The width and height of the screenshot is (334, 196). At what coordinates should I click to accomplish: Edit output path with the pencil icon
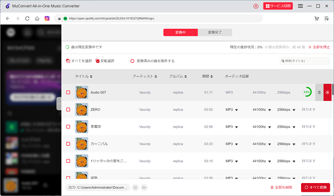[135, 188]
